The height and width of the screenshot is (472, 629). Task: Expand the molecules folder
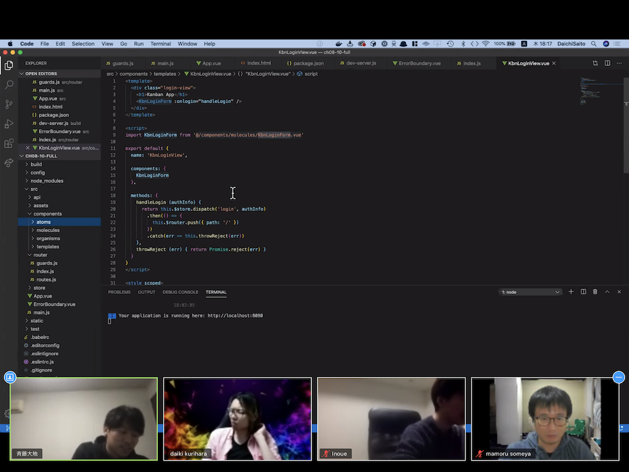(59, 230)
